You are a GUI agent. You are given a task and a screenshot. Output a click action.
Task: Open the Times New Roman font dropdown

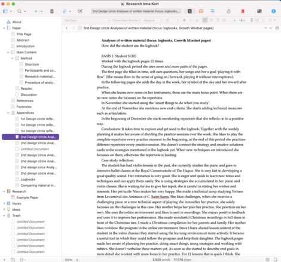[127, 20]
